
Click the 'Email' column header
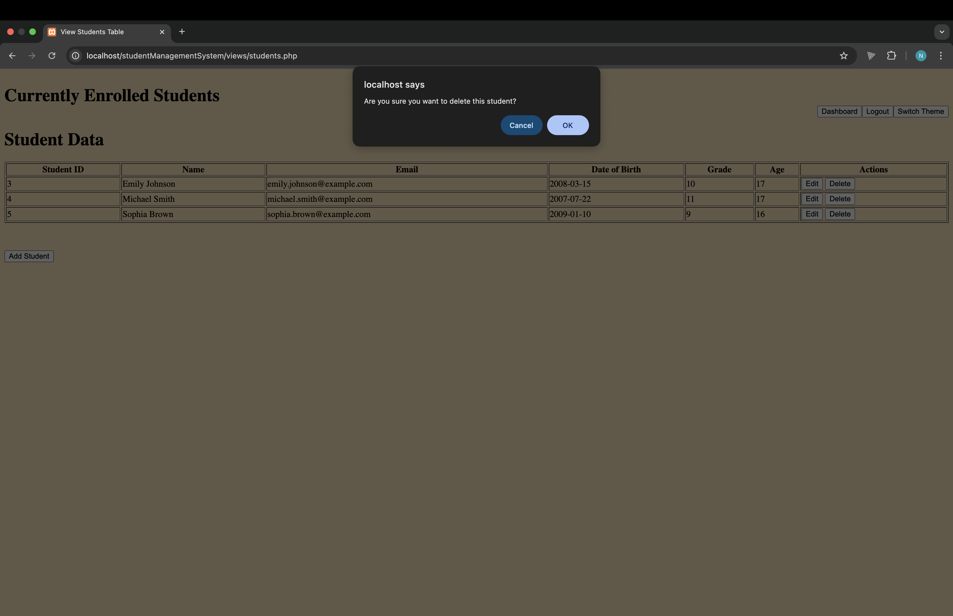(407, 170)
